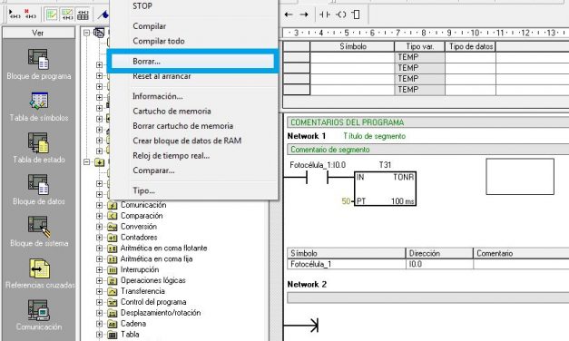Click the line left arrow tool
Viewport: 569px width, 341px height.
(289, 15)
